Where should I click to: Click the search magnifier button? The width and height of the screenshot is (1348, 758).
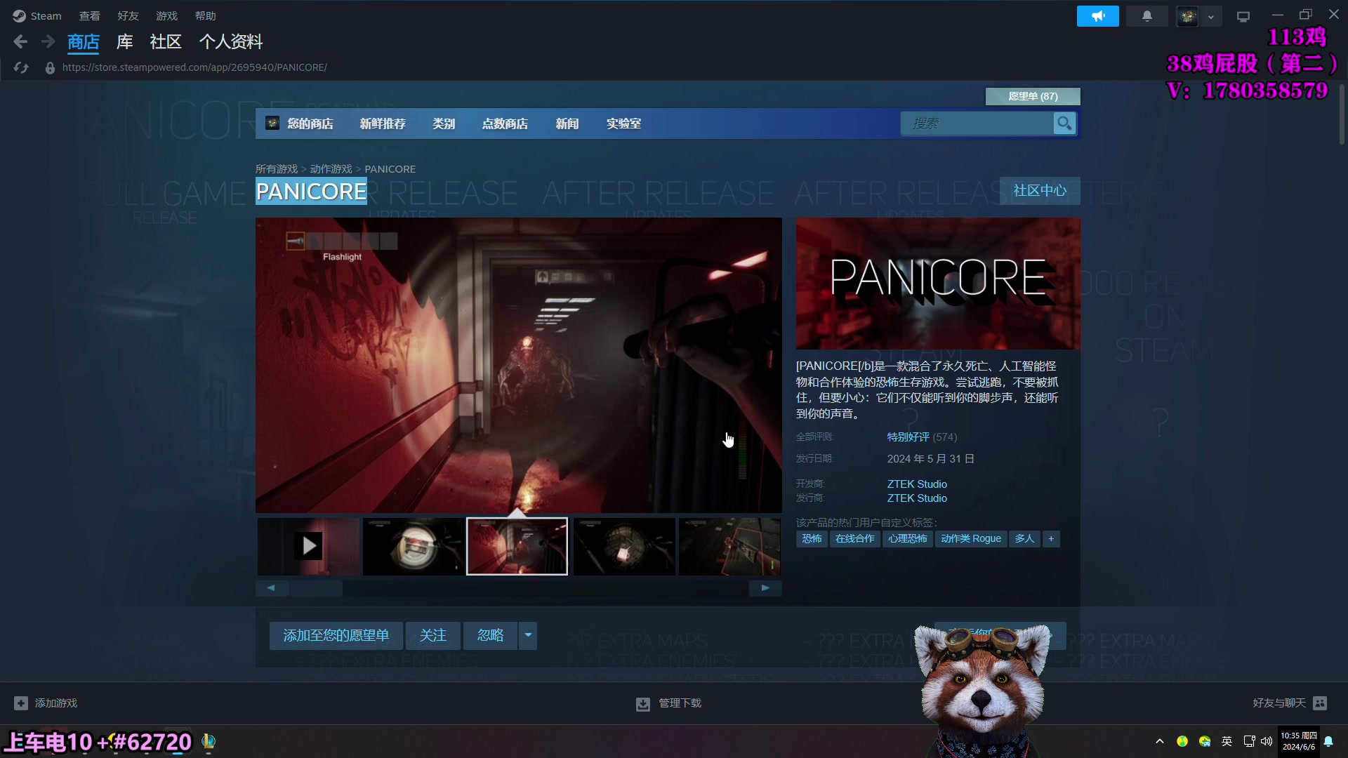tap(1064, 124)
